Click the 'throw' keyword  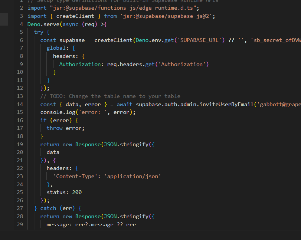coord(55,128)
